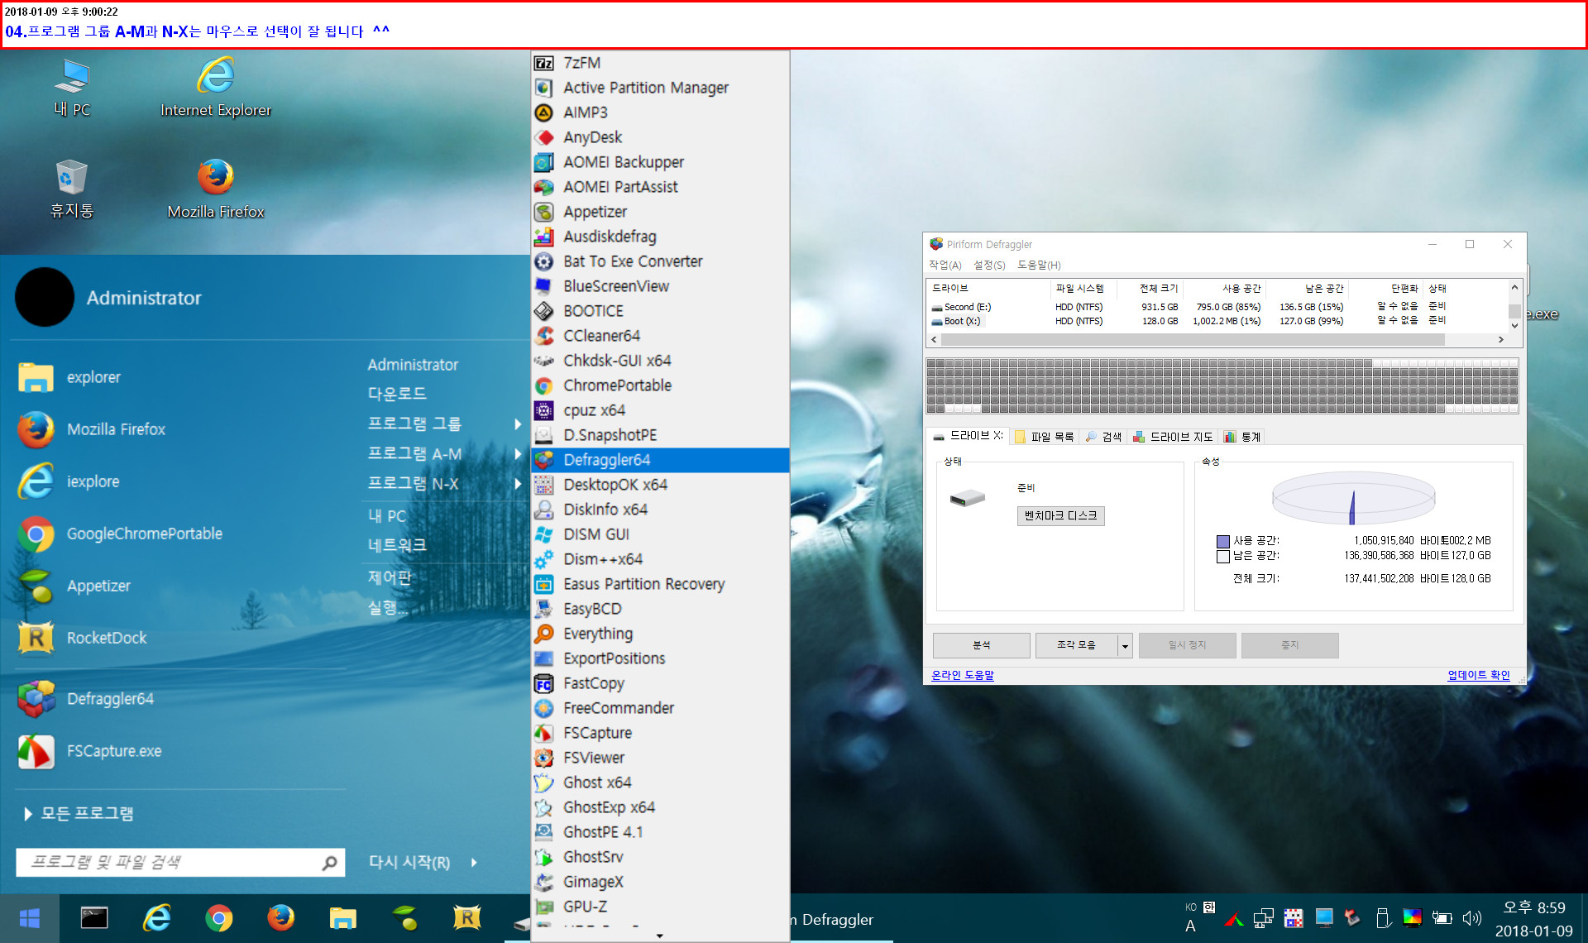Expand 모든 프로그램 list
The height and width of the screenshot is (943, 1588).
(79, 814)
